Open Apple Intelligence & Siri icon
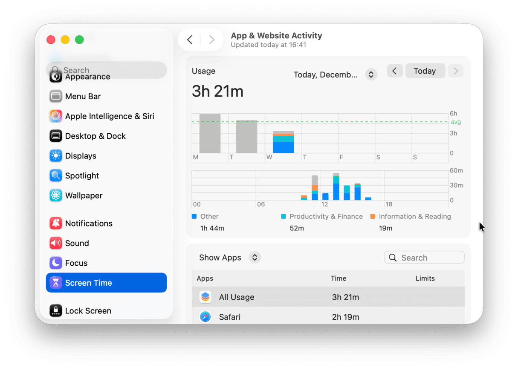 pos(56,116)
